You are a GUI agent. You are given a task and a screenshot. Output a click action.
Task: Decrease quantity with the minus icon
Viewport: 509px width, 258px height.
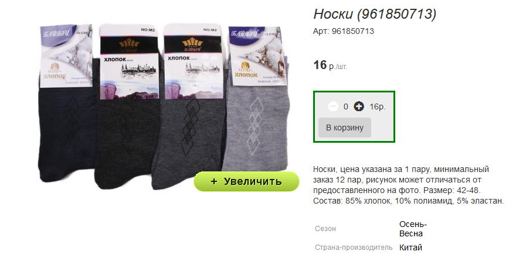[x=332, y=106]
